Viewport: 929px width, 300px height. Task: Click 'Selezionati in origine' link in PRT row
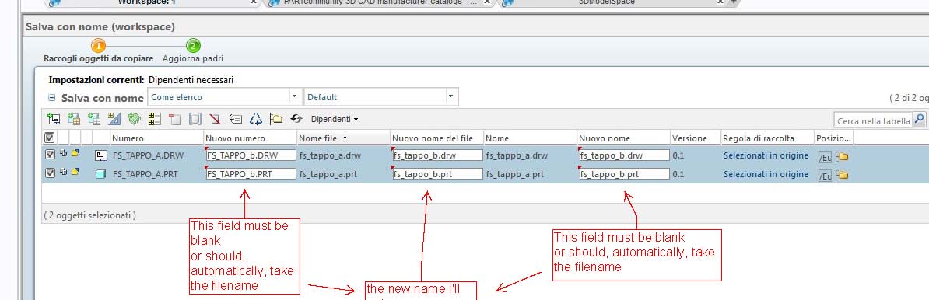point(766,174)
